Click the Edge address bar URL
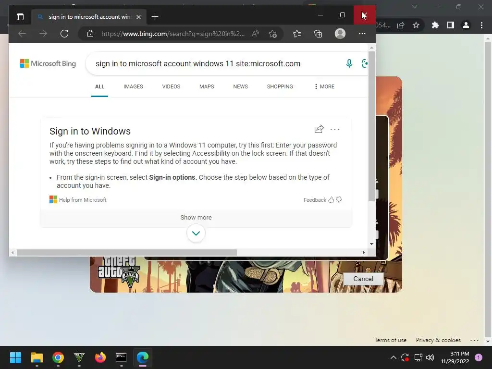 [173, 34]
